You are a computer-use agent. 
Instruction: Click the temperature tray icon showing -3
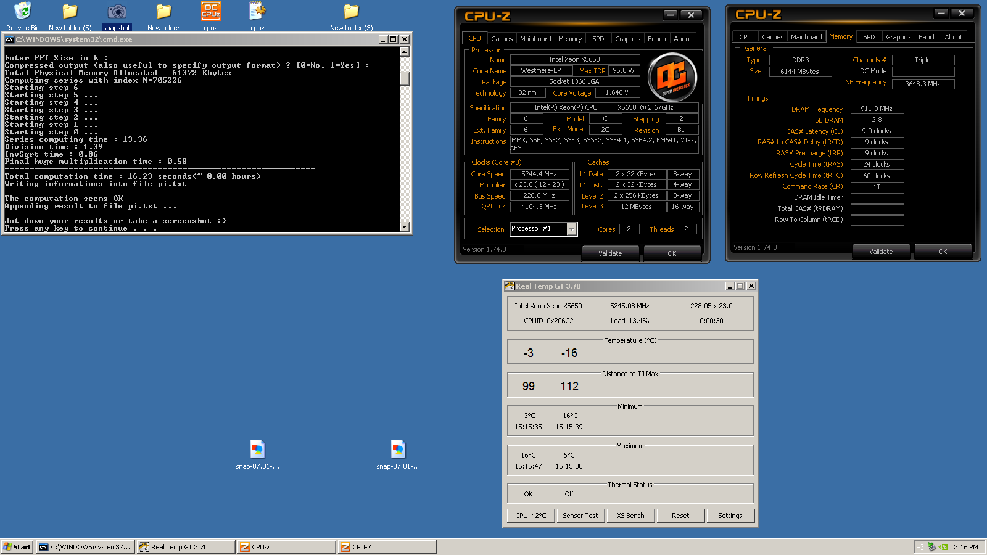click(x=921, y=547)
